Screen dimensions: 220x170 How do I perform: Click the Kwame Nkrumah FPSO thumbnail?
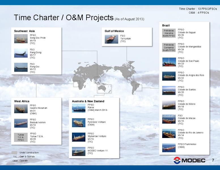pyautogui.click(x=21, y=109)
